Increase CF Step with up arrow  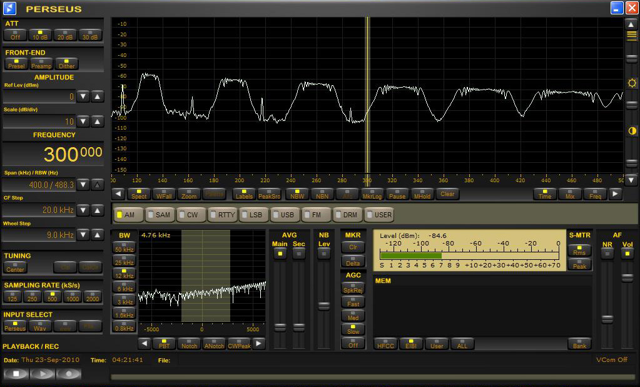point(98,210)
